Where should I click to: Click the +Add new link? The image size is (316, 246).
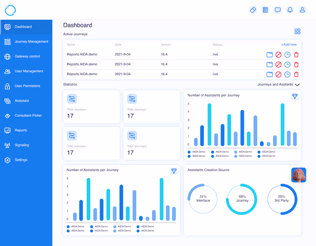[x=289, y=44]
